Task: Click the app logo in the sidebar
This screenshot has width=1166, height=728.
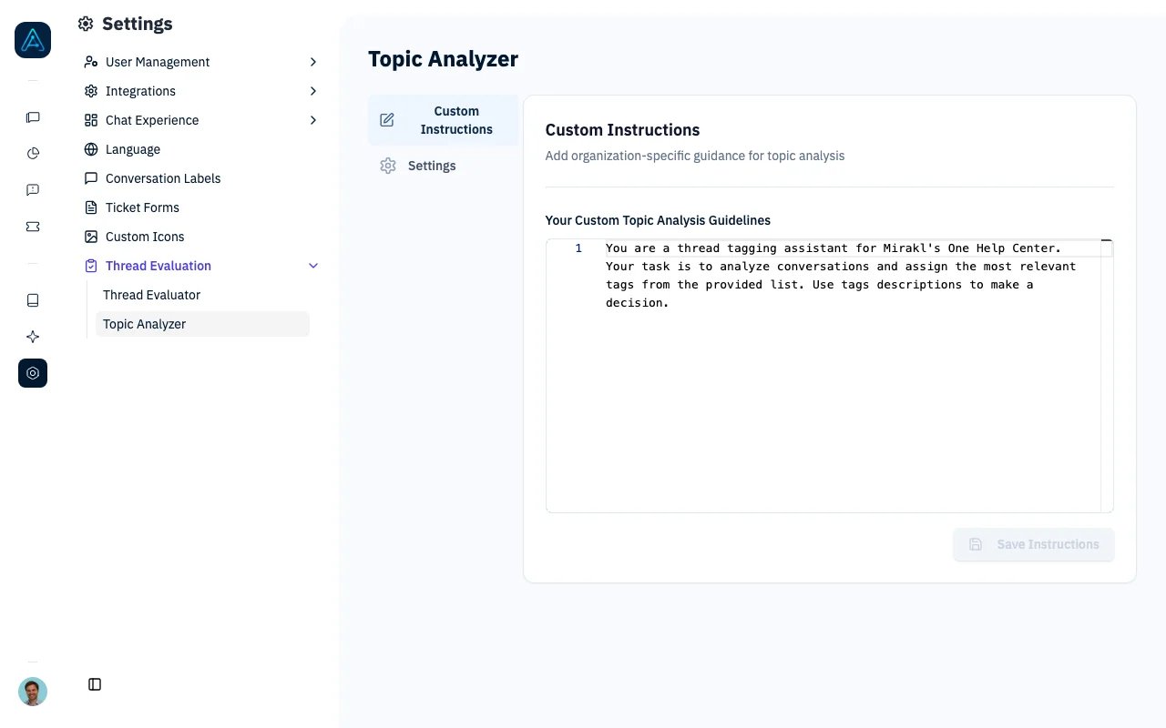Action: click(x=33, y=40)
